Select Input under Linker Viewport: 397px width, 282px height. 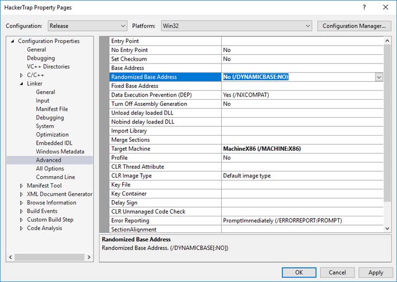(x=42, y=100)
